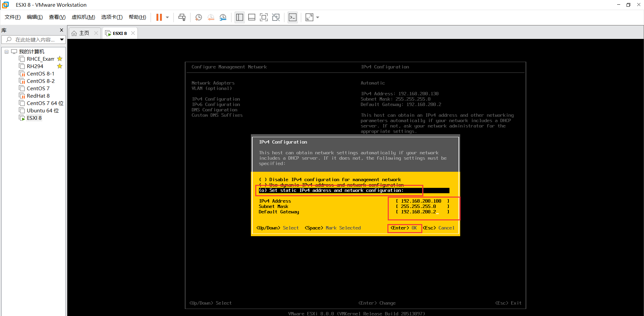Screen dimensions: 644x316
Task: Click the Enter Change hint at bottom
Action: pos(377,303)
